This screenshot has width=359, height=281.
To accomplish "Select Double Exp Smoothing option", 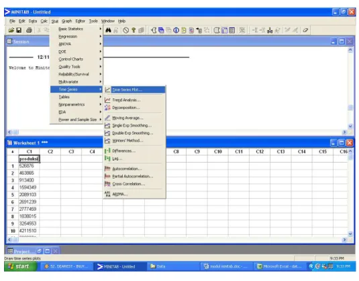I will (135, 133).
